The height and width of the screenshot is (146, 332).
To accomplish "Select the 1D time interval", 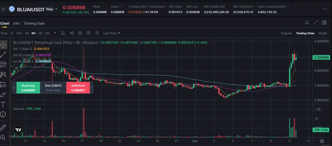I will tap(40, 33).
